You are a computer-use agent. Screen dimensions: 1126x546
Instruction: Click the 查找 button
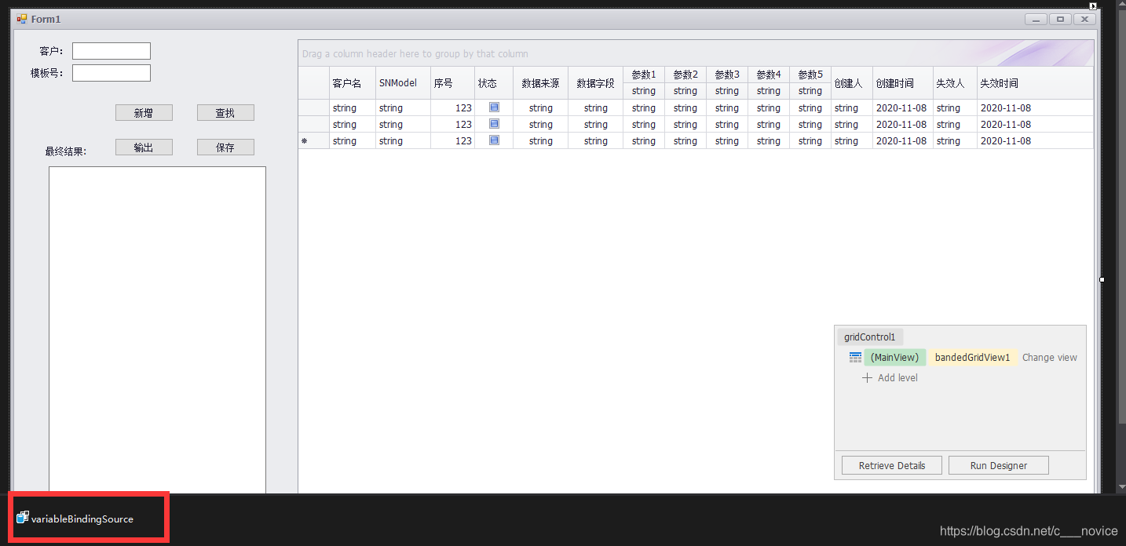point(225,113)
